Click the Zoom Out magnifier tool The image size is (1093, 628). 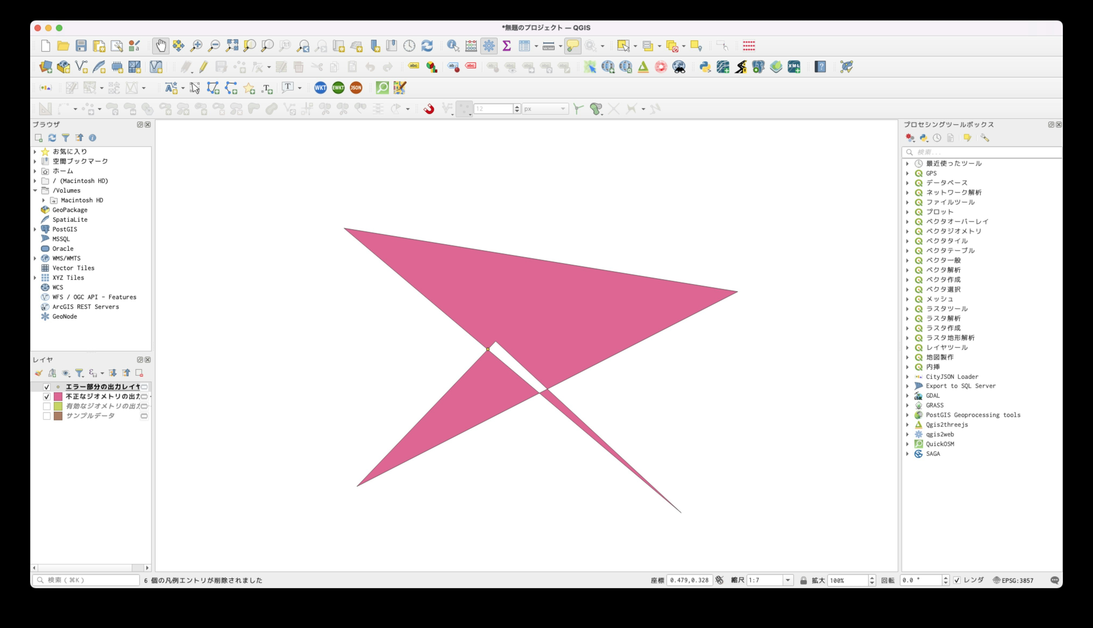click(214, 46)
